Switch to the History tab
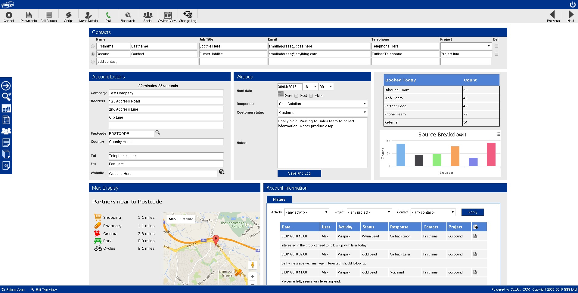Image resolution: width=578 pixels, height=293 pixels. coord(279,200)
